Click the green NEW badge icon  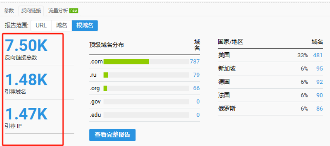[x=74, y=11]
